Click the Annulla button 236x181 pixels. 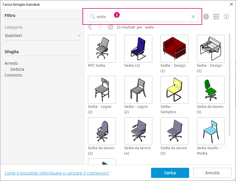click(x=212, y=173)
